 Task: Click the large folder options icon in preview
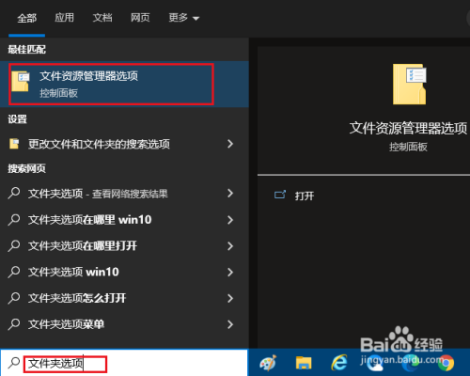tap(410, 85)
